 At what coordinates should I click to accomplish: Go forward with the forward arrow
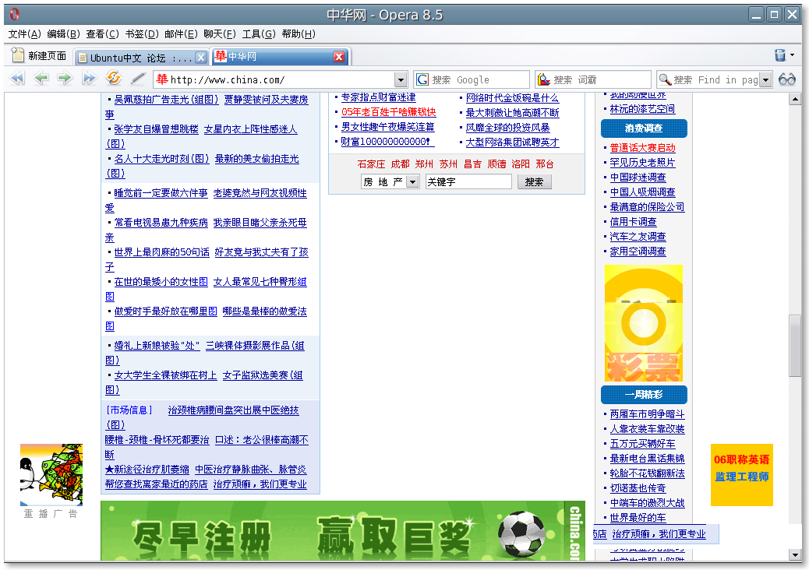pos(65,79)
